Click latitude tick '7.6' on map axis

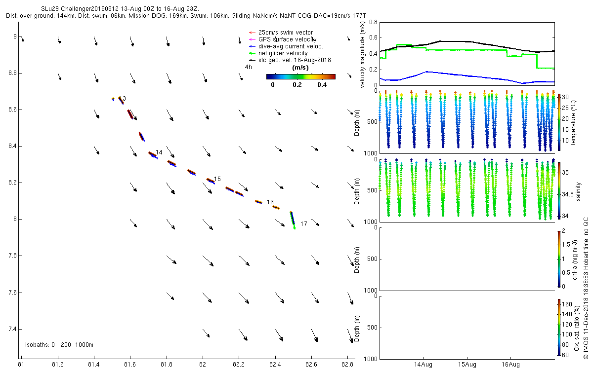[x=12, y=293]
